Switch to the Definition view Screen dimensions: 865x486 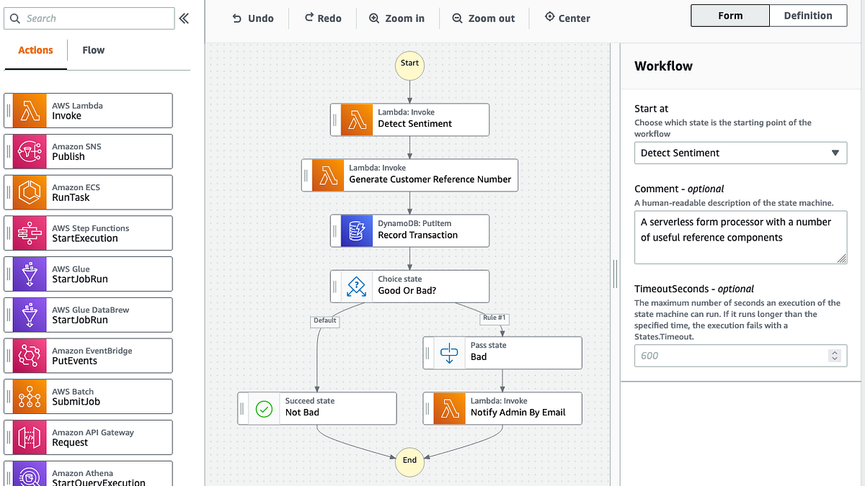(808, 15)
